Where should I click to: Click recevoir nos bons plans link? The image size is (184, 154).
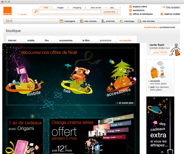pos(158,82)
